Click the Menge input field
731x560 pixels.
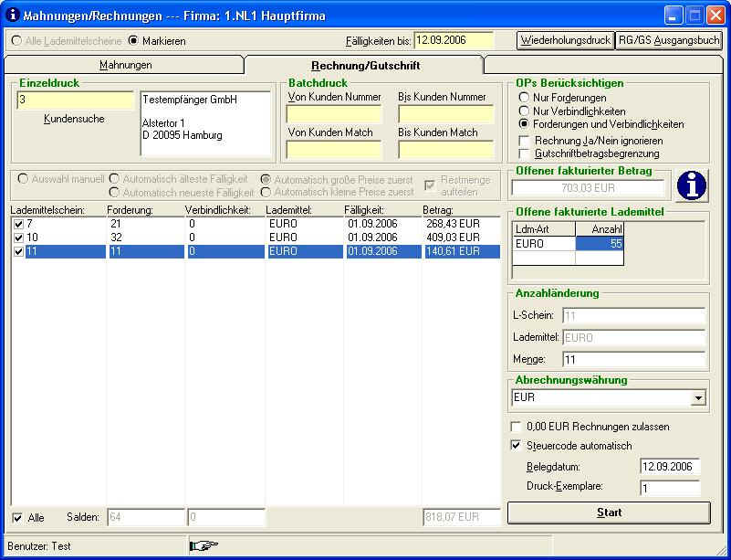click(x=633, y=360)
